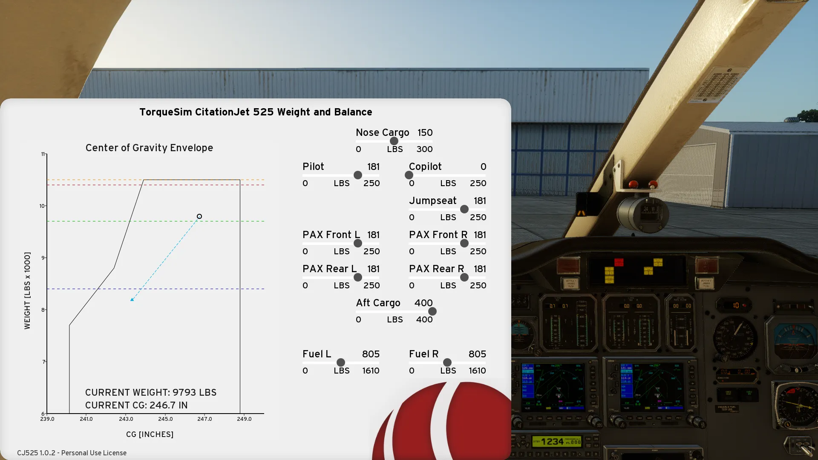
Task: Click the Pilot weight slider knob
Action: click(x=358, y=175)
